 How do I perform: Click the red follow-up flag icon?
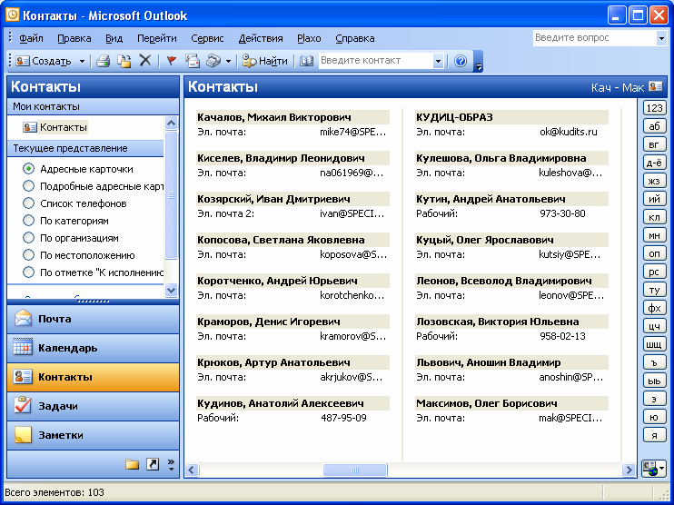[x=172, y=61]
